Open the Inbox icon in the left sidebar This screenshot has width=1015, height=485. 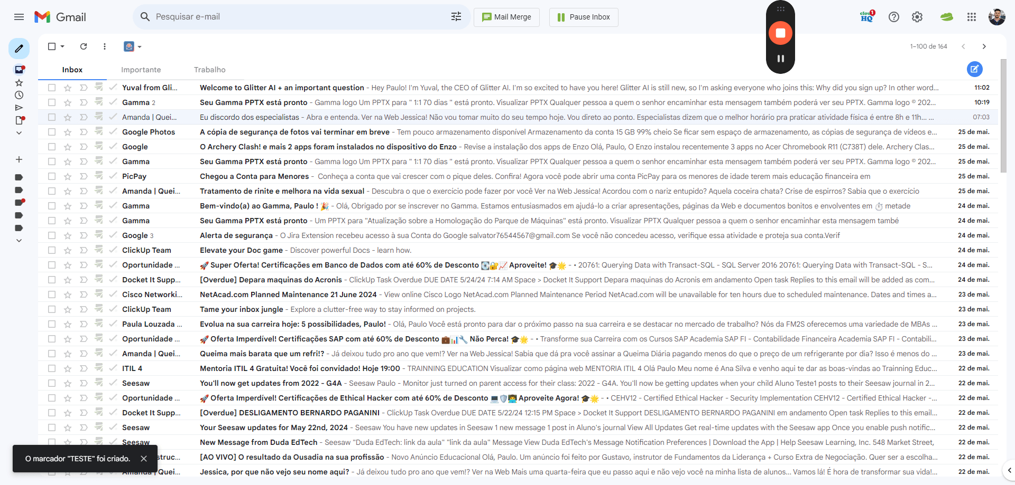19,70
